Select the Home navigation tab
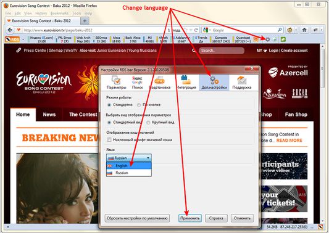The image size is (329, 233). pos(23,115)
